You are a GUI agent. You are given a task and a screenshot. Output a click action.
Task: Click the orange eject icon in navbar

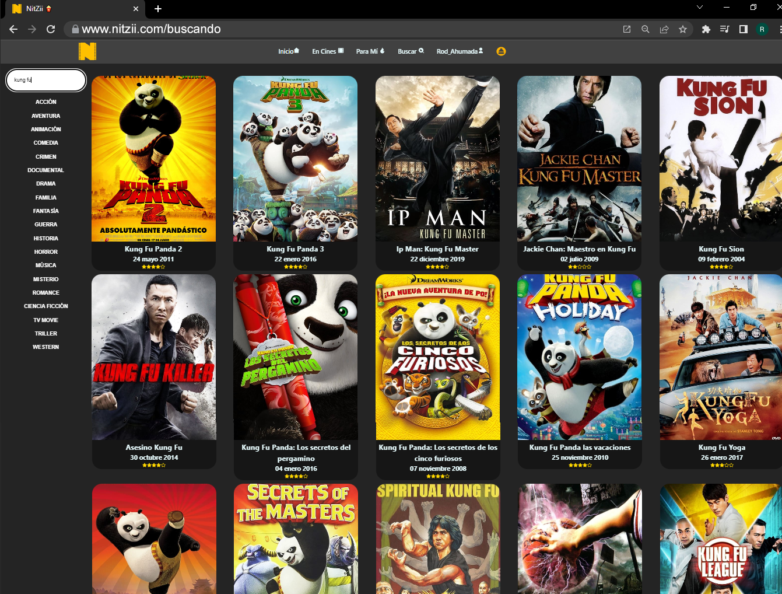click(501, 51)
